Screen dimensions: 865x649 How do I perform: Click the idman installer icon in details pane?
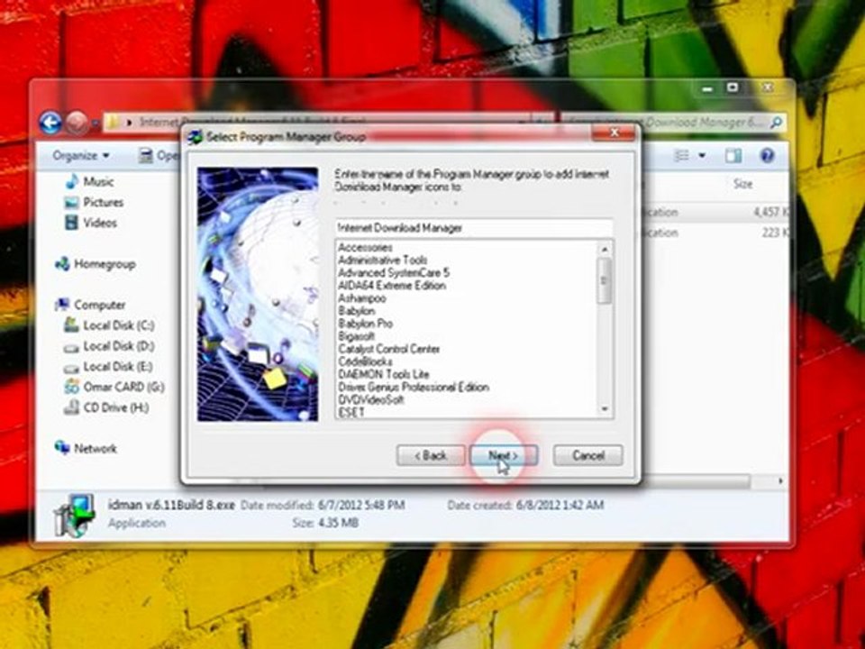(75, 516)
